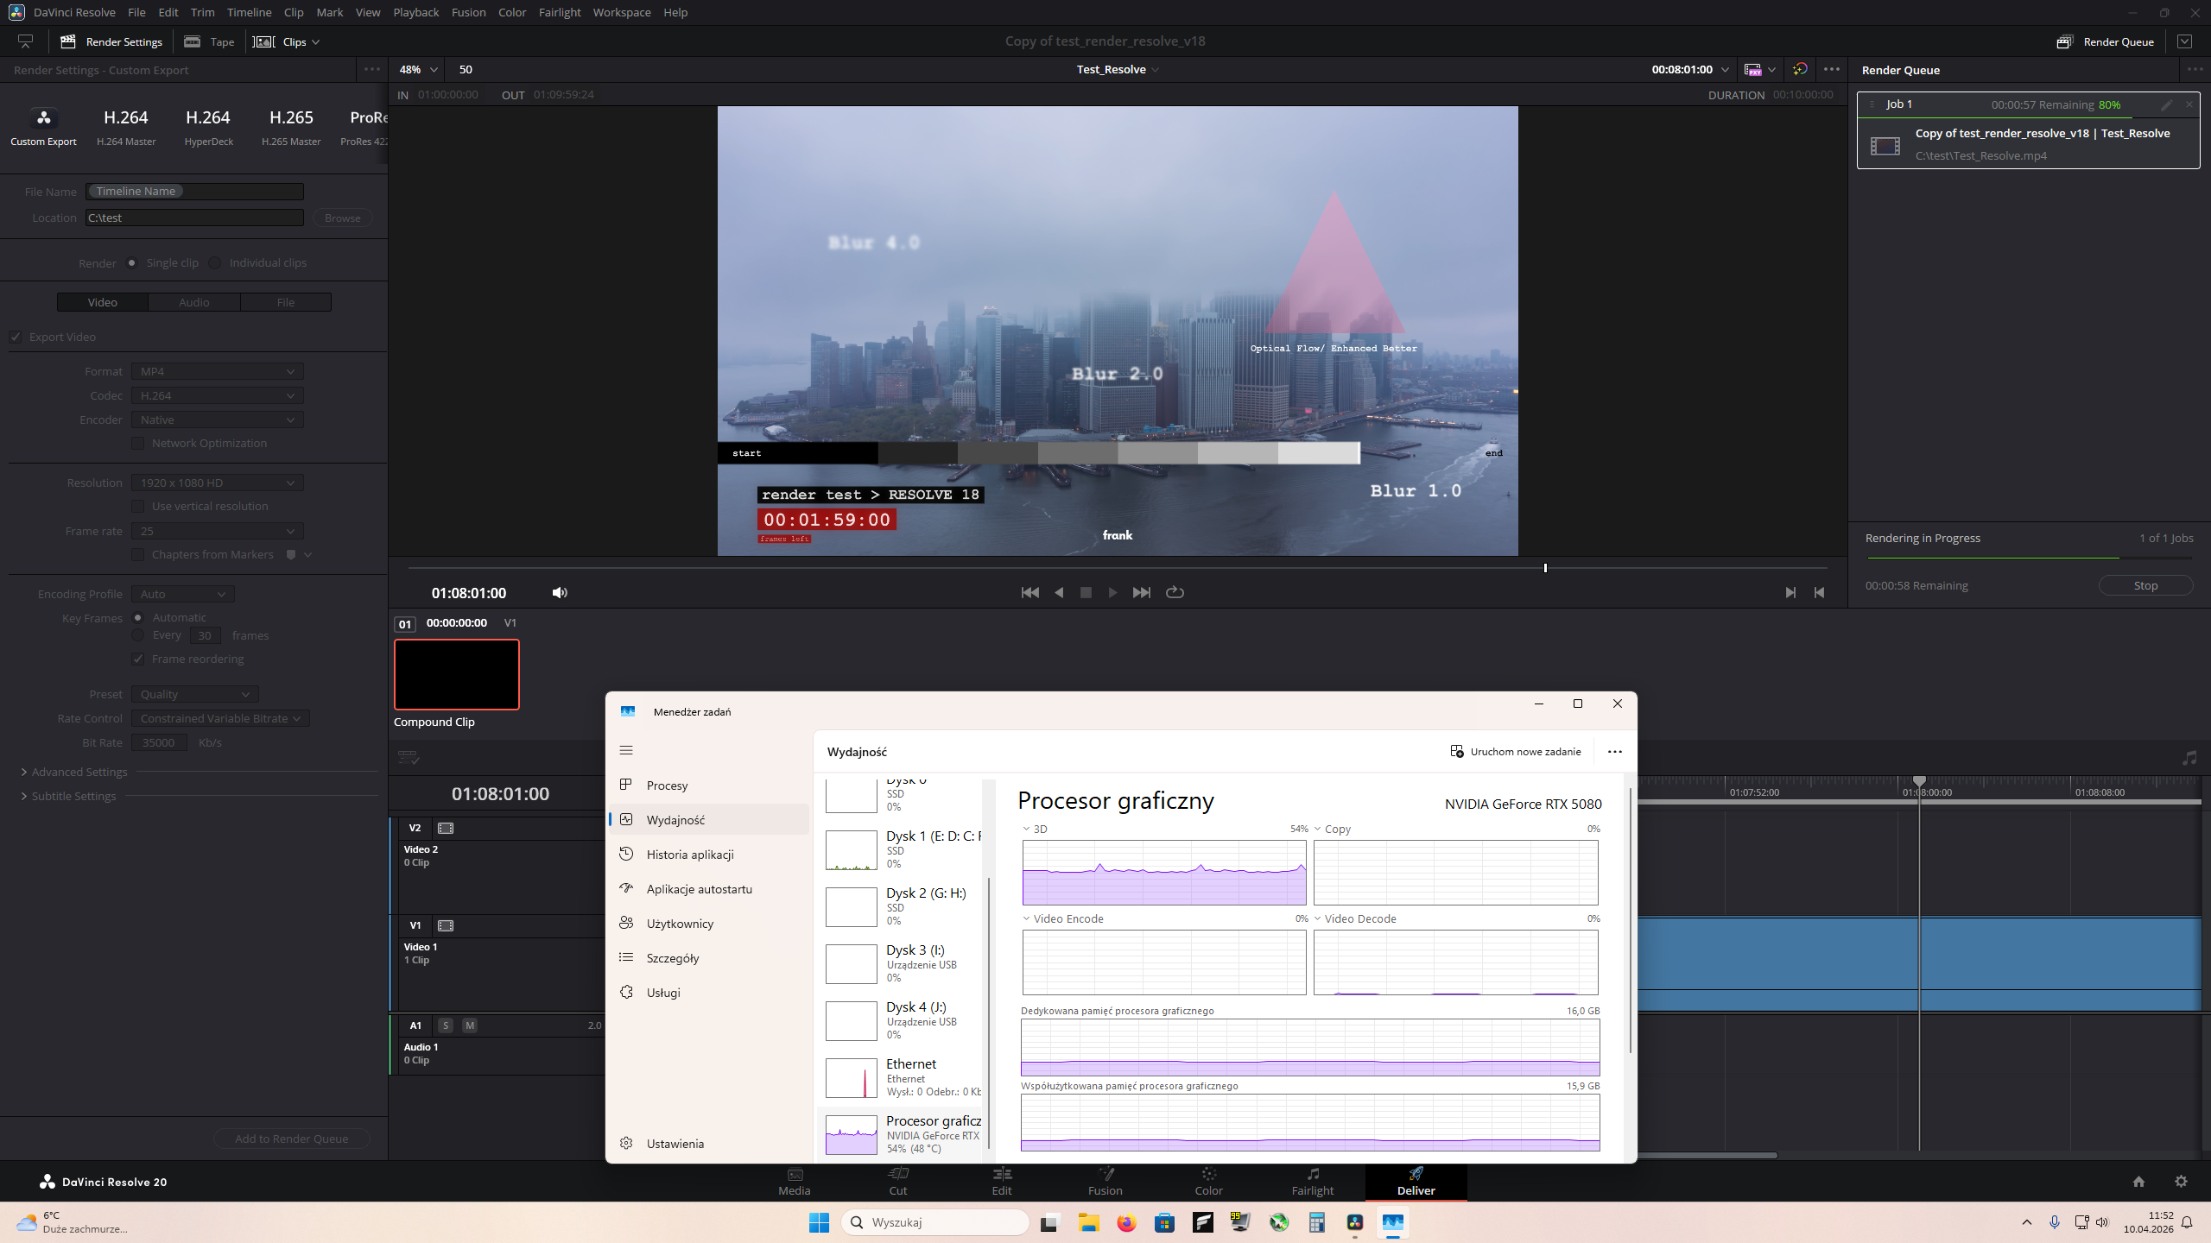The image size is (2211, 1243).
Task: Jump to the first frame icon
Action: [1029, 592]
